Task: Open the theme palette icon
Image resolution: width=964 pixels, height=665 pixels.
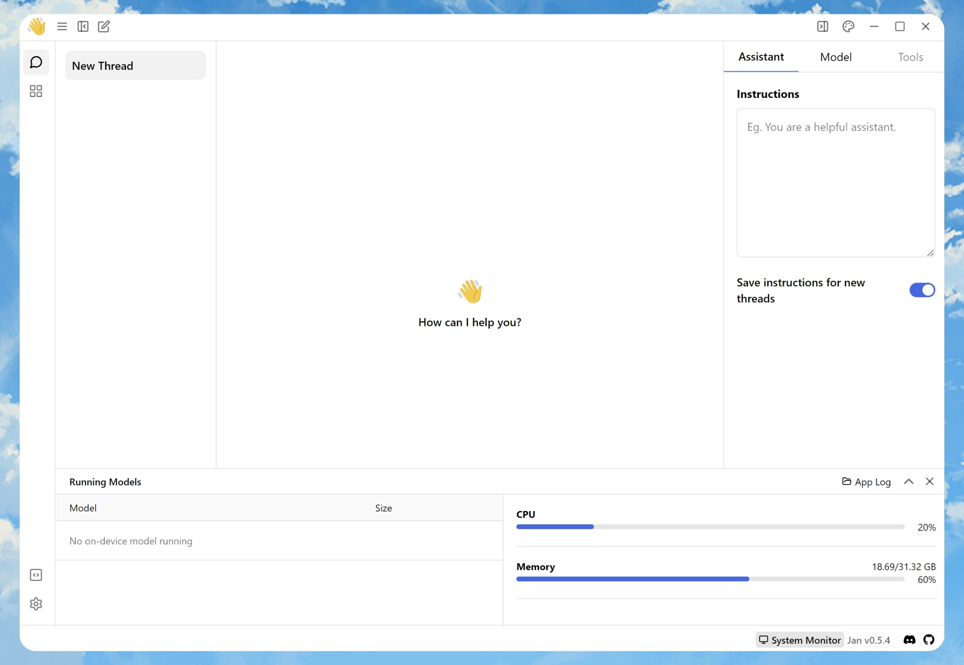Action: tap(848, 27)
